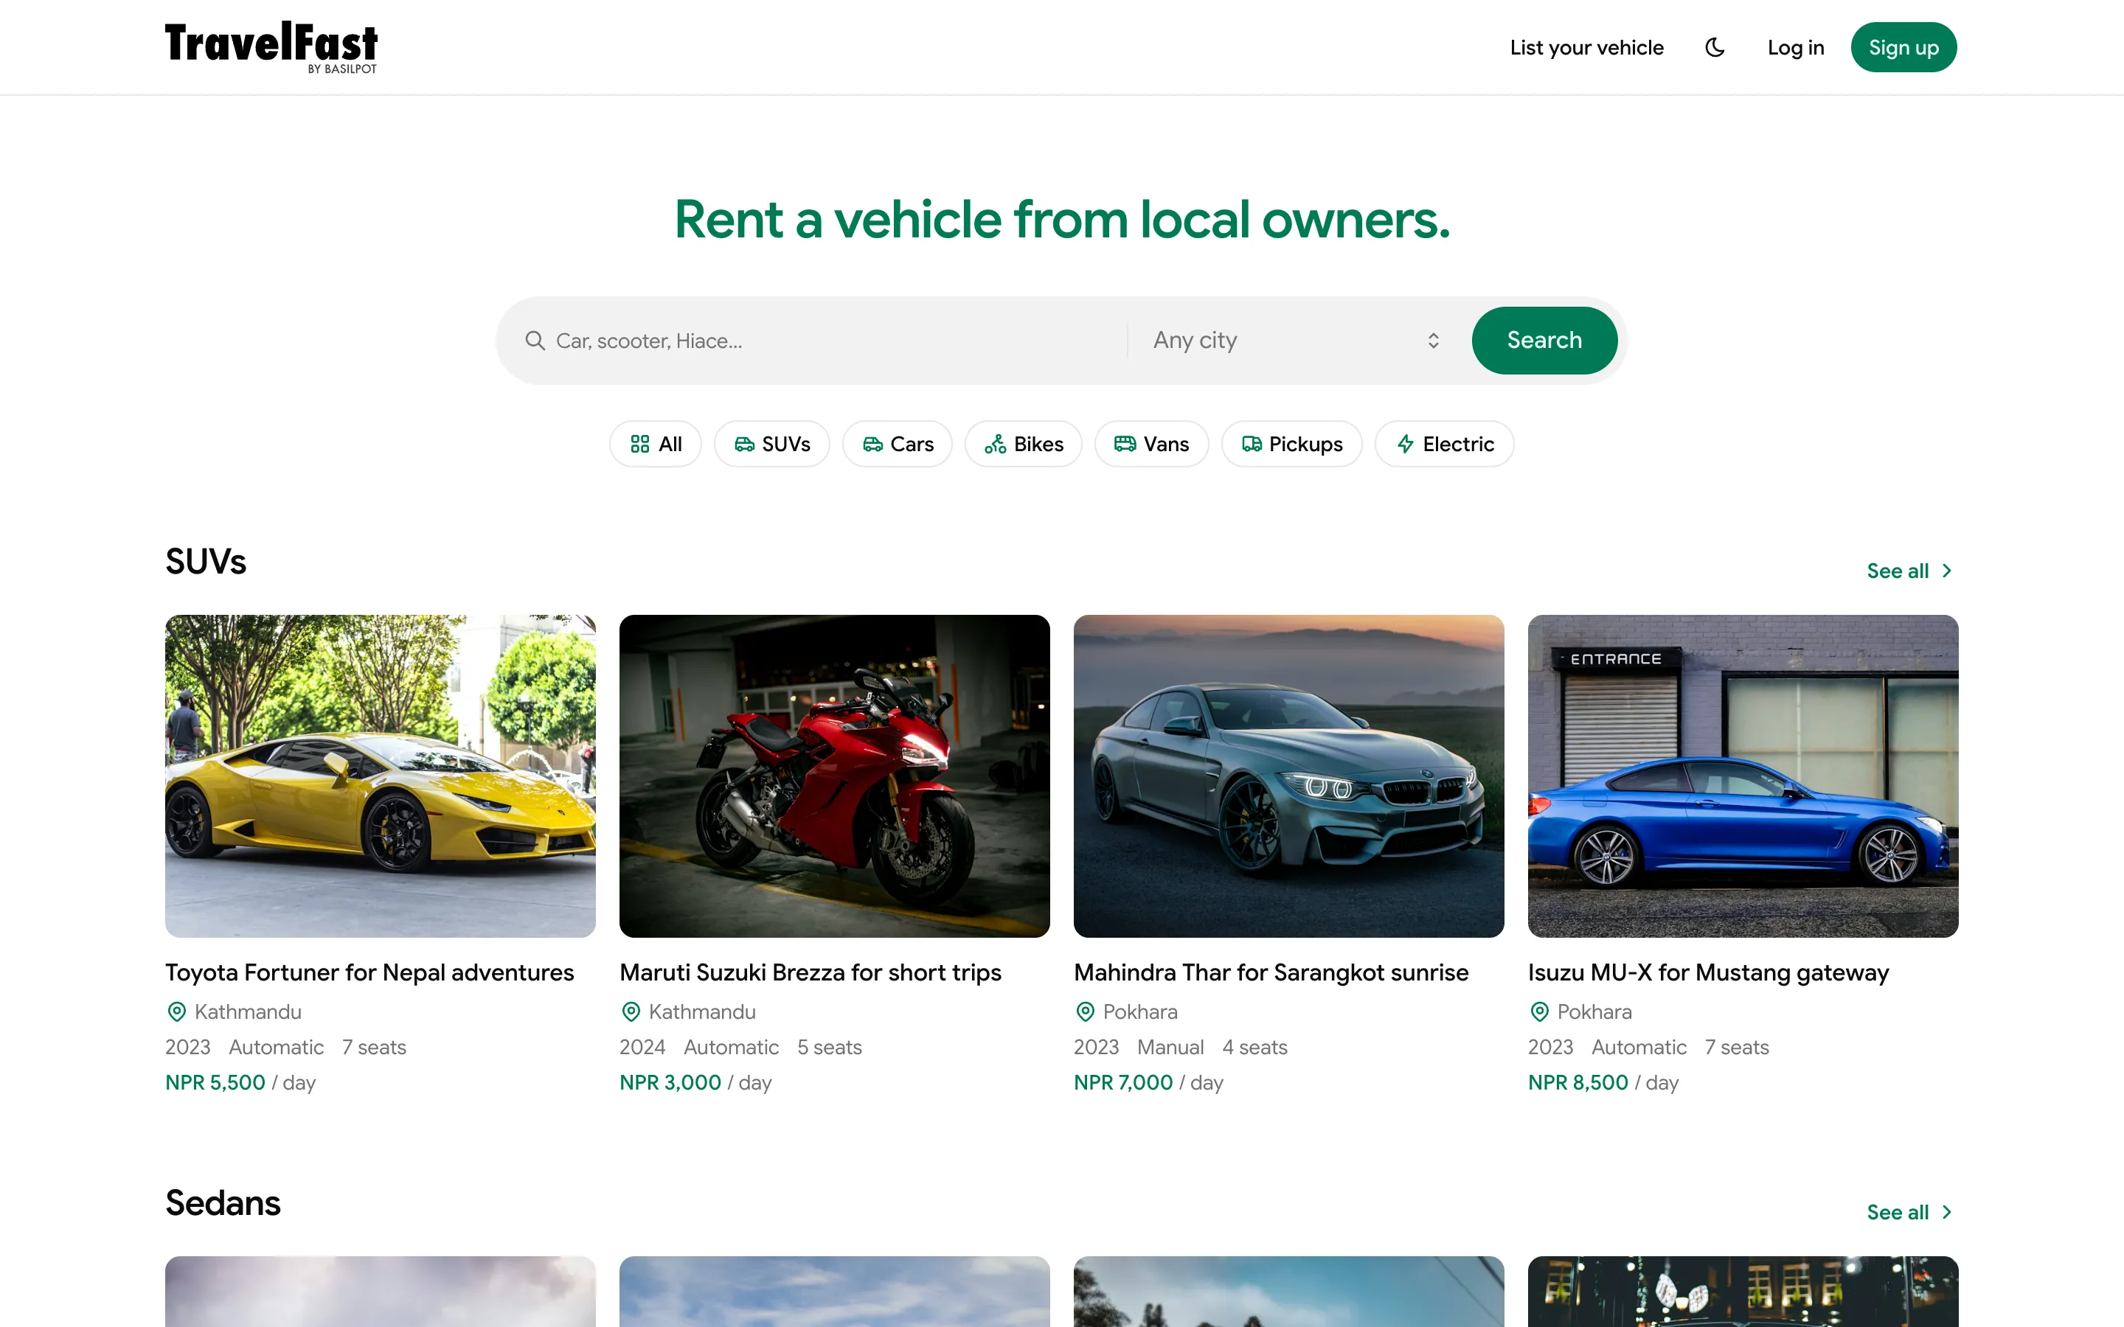
Task: Open first Sedans listing thumbnail
Action: pos(380,1291)
